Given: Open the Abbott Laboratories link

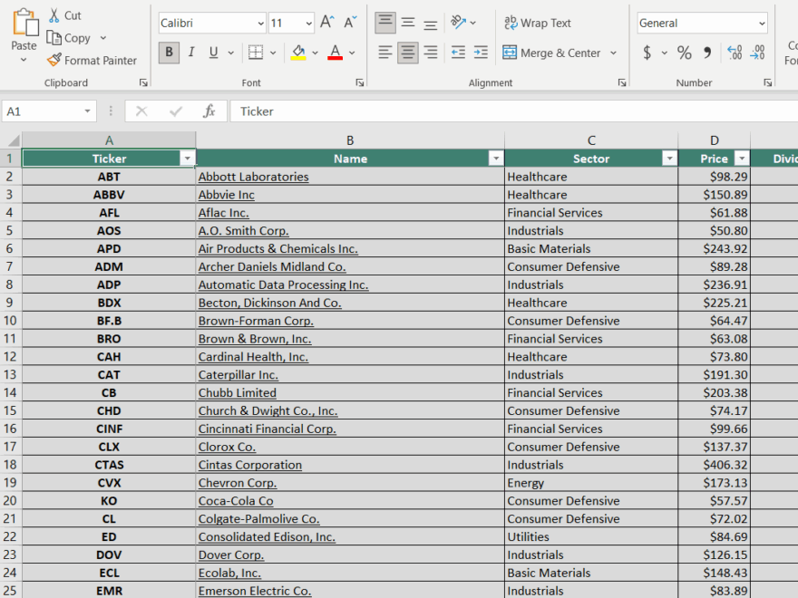Looking at the screenshot, I should [x=253, y=177].
